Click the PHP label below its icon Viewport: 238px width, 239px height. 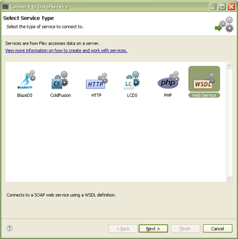(168, 95)
